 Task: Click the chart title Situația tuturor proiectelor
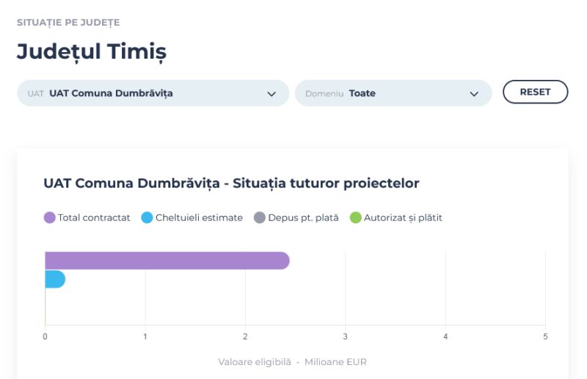(x=231, y=183)
